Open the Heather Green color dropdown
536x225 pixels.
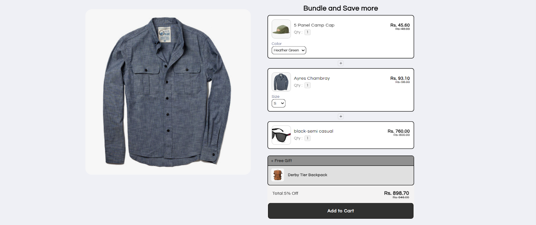[x=289, y=50]
